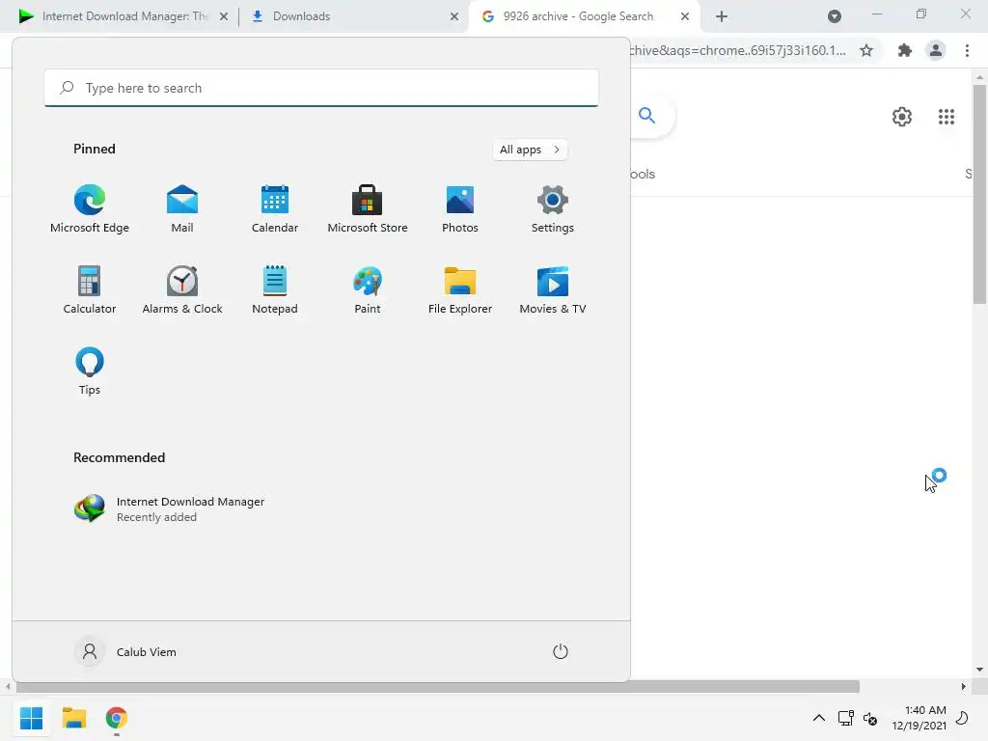This screenshot has height=741, width=988.
Task: Open recommended Internet Download Manager
Action: [169, 509]
